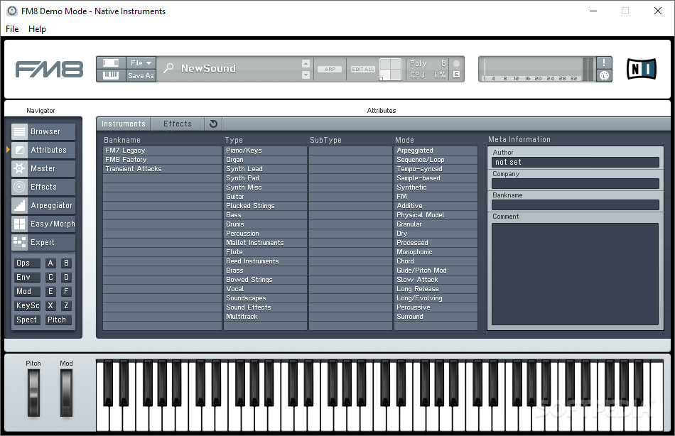Select the Arpeggiated mode
The width and height of the screenshot is (675, 436).
[436, 151]
